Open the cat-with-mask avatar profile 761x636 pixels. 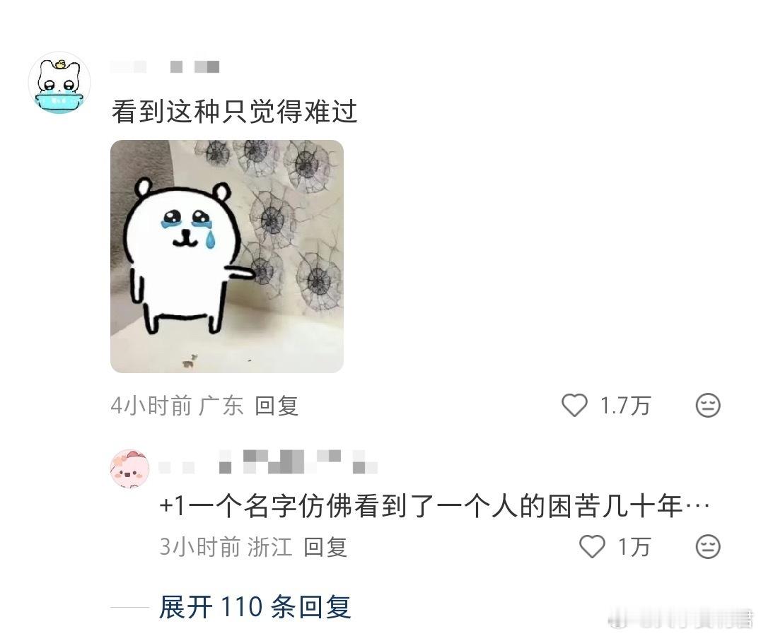[x=59, y=83]
